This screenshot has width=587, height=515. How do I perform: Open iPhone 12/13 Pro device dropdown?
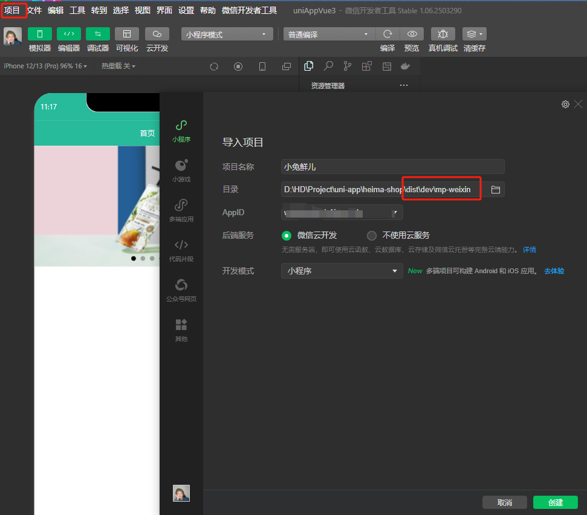click(x=45, y=66)
